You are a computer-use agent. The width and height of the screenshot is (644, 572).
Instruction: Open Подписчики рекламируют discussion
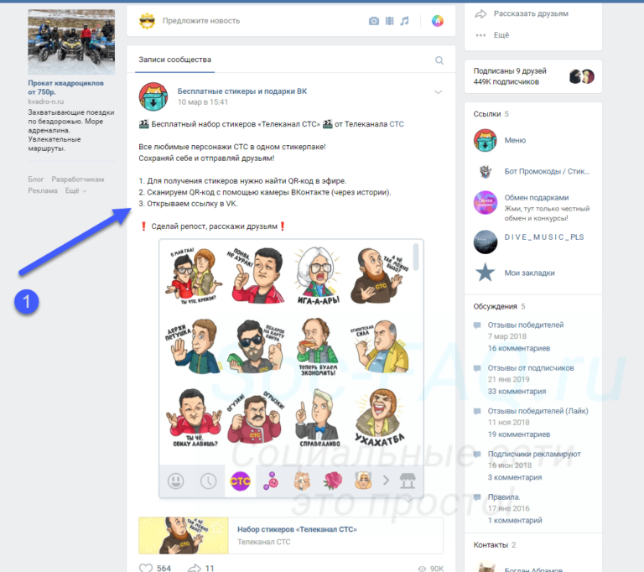[x=534, y=454]
